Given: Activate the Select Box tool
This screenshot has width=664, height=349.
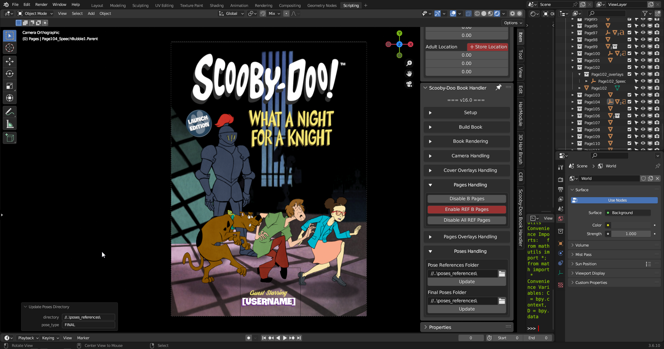Looking at the screenshot, I should [x=10, y=36].
